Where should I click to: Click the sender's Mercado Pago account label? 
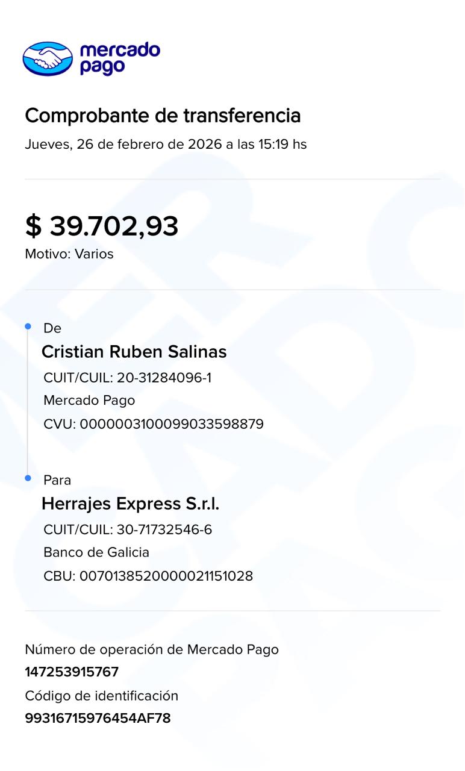click(x=89, y=401)
